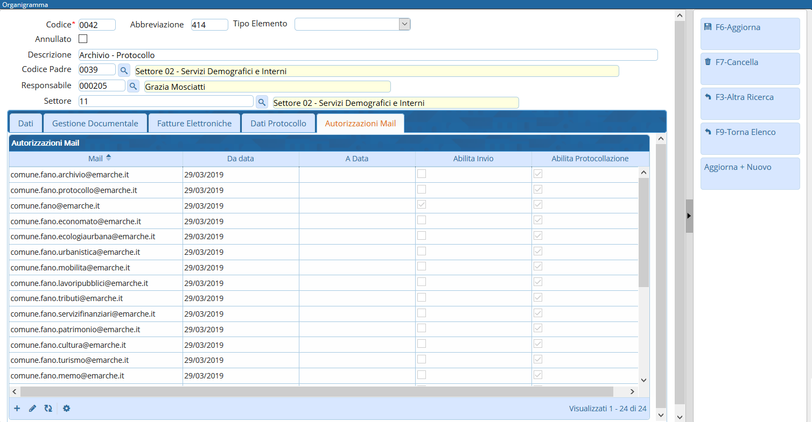
Task: Toggle Abilita Invio for comune.fano@emarche.it
Action: 422,205
